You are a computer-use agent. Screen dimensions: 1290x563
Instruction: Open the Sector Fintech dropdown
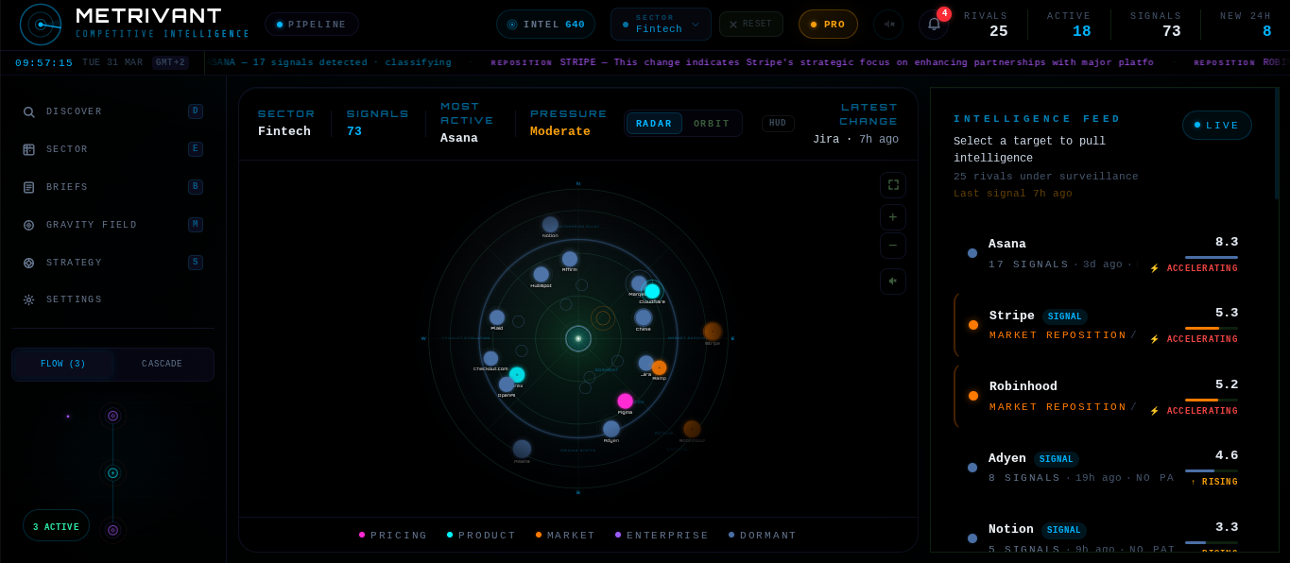coord(661,25)
